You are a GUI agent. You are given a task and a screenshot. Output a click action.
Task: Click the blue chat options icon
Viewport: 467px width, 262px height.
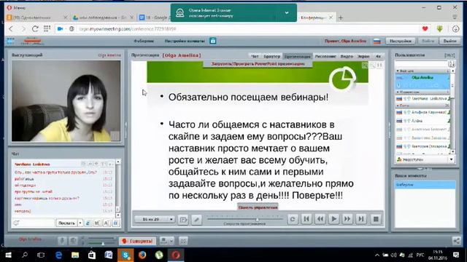[x=116, y=223]
